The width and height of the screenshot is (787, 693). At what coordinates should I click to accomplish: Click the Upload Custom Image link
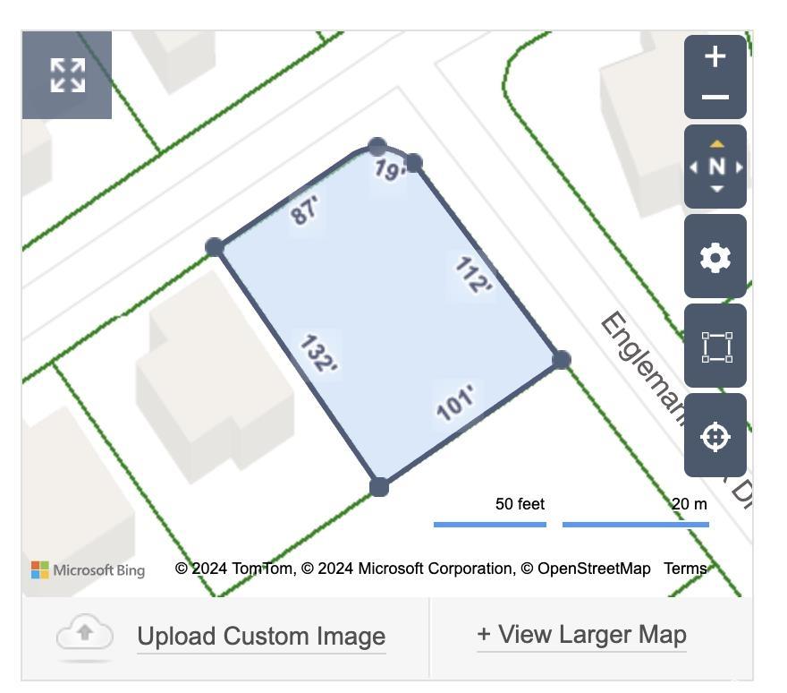coord(261,637)
